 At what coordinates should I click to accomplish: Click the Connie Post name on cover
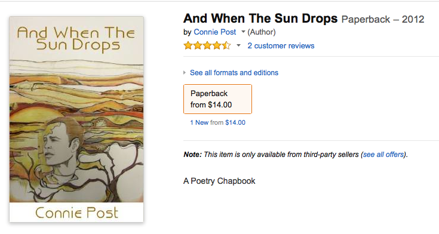[x=76, y=213]
